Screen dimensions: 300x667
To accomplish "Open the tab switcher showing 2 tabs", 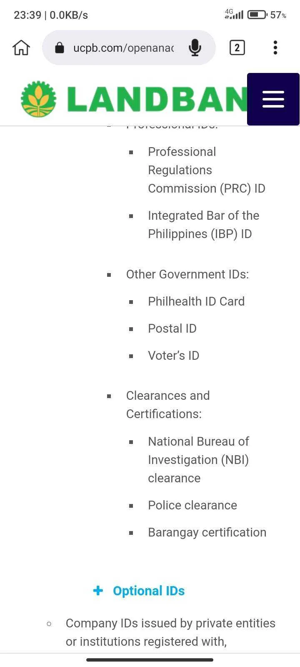I will tap(237, 48).
